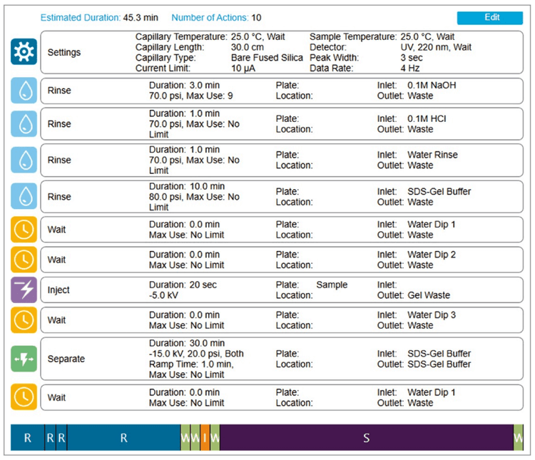
Task: Click the Ramp Time 1.0 min text
Action: pyautogui.click(x=191, y=364)
